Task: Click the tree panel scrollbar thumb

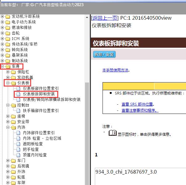Action: click(x=87, y=133)
